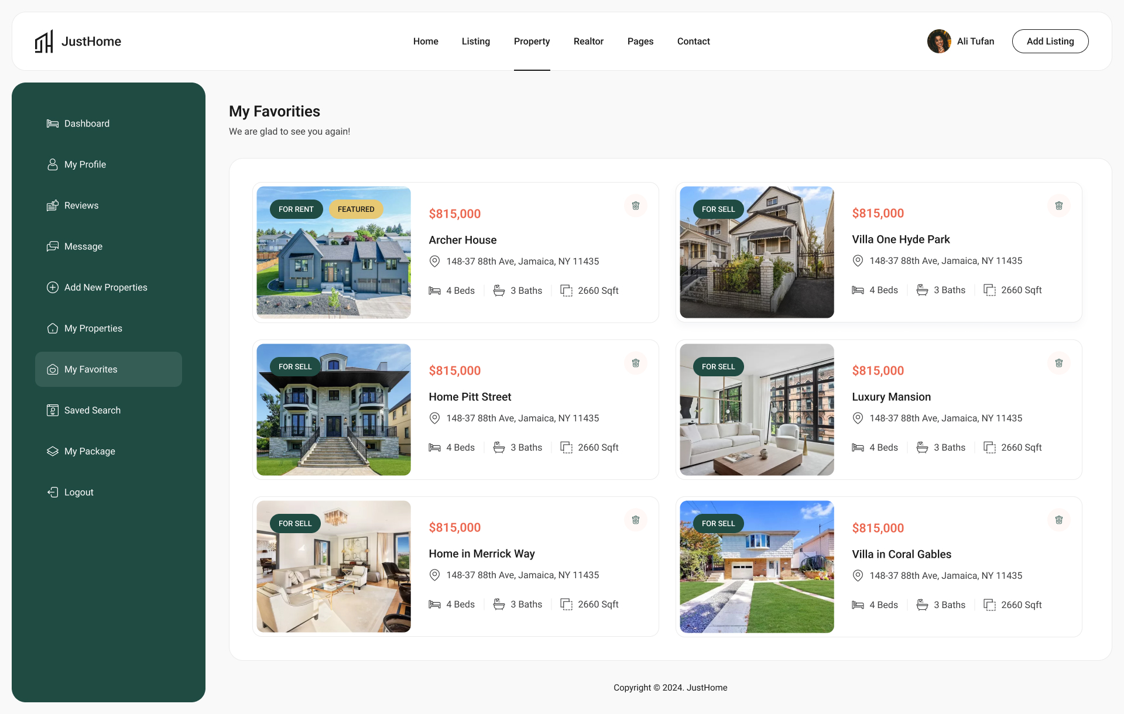Click the JustHome logo
1124x714 pixels.
(x=78, y=41)
